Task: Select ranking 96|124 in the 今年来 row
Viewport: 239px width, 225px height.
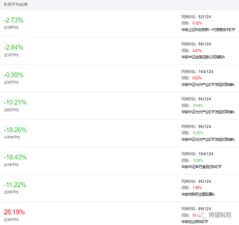Action: pyautogui.click(x=205, y=126)
